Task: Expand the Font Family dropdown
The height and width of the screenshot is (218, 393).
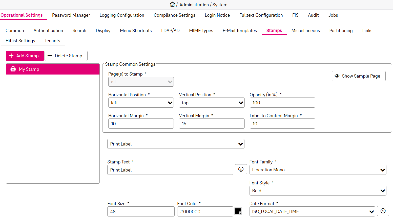Action: [x=318, y=170]
